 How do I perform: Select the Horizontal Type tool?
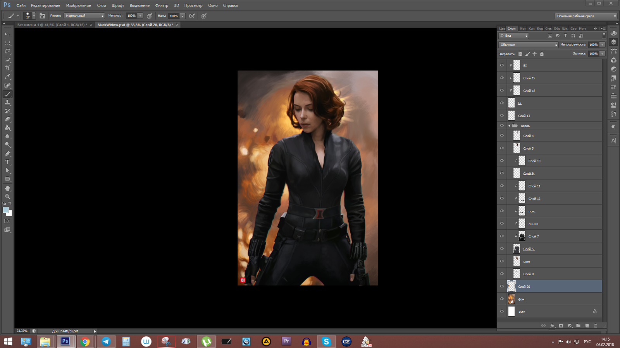[7, 162]
